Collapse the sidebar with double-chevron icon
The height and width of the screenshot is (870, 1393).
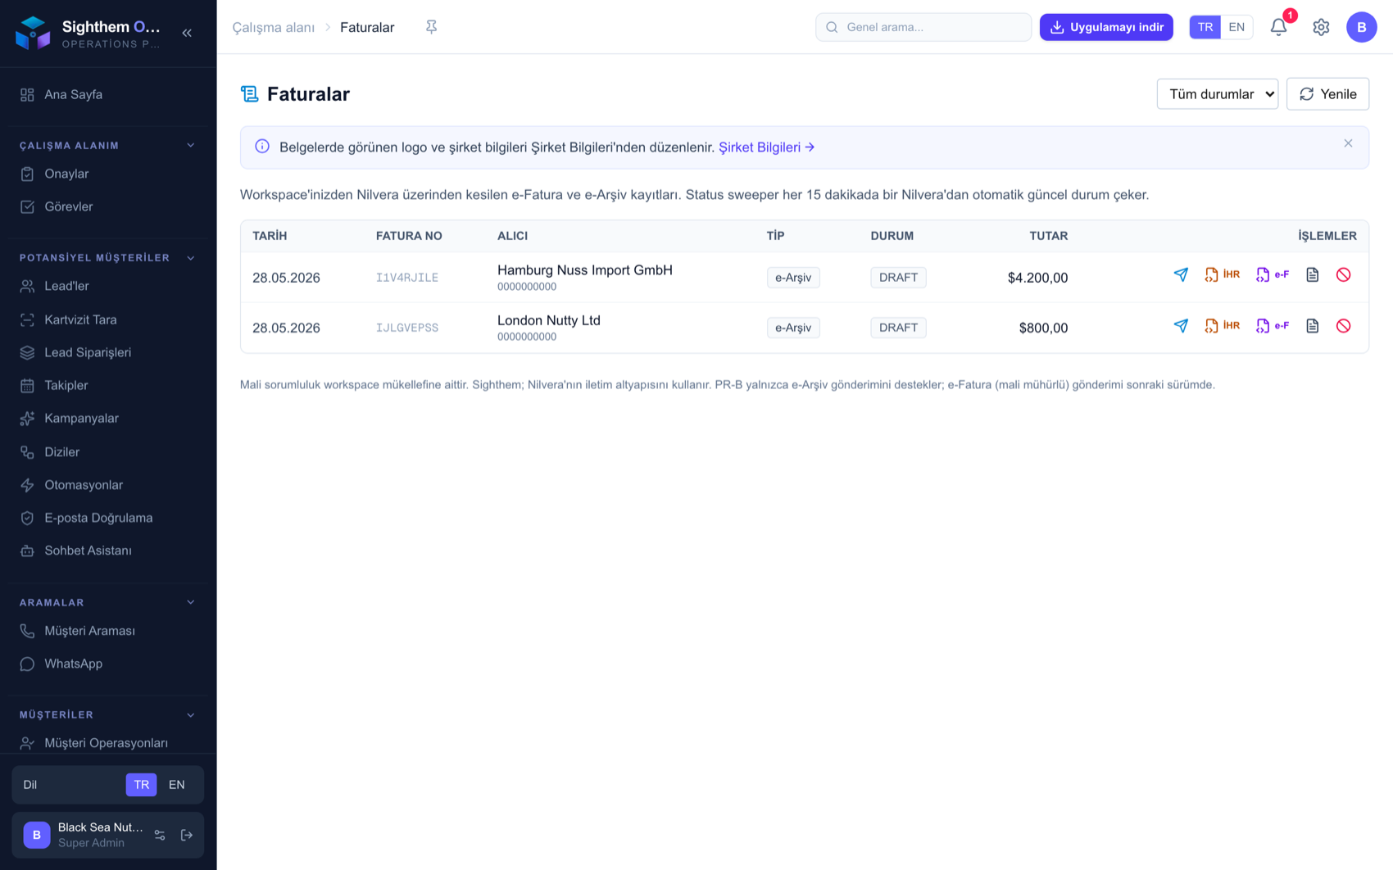[x=187, y=33]
